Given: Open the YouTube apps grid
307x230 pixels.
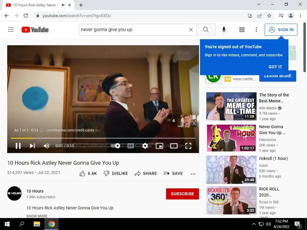Looking at the screenshot, I should point(242,30).
